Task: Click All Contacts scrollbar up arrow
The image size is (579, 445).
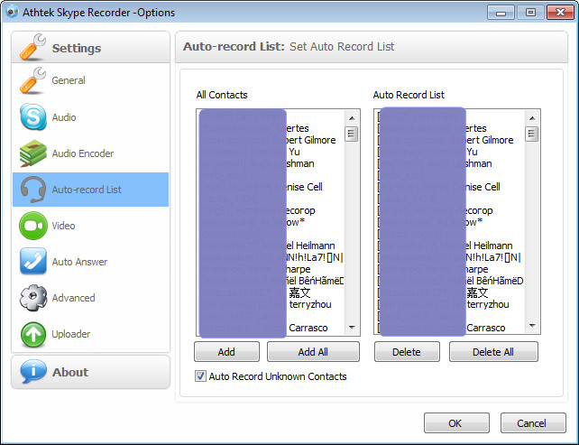Action: pyautogui.click(x=352, y=118)
